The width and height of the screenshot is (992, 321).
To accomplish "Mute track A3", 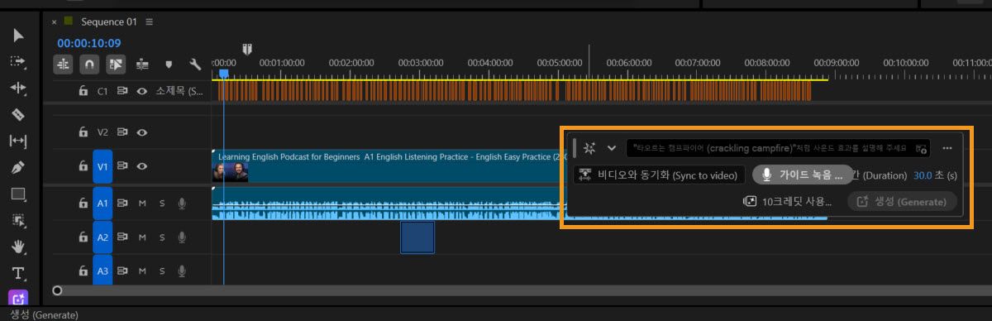I will click(142, 271).
